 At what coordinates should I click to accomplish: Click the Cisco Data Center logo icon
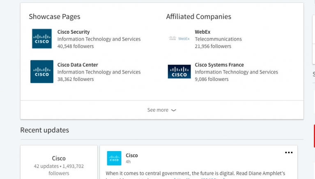click(42, 71)
